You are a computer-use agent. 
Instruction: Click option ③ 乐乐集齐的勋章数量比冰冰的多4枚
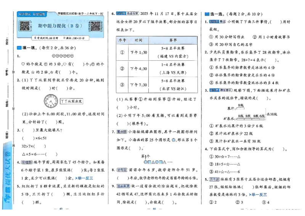click(x=244, y=82)
